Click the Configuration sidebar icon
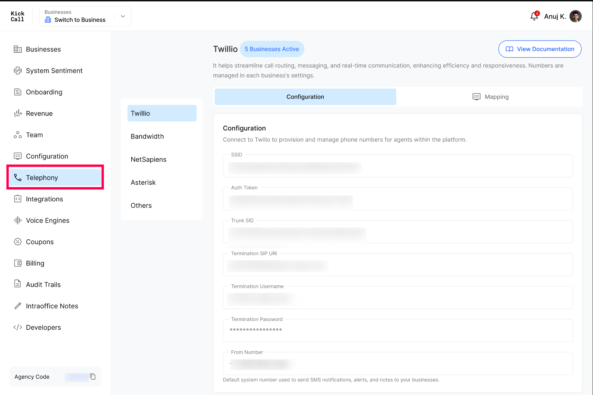The image size is (593, 395). click(17, 156)
